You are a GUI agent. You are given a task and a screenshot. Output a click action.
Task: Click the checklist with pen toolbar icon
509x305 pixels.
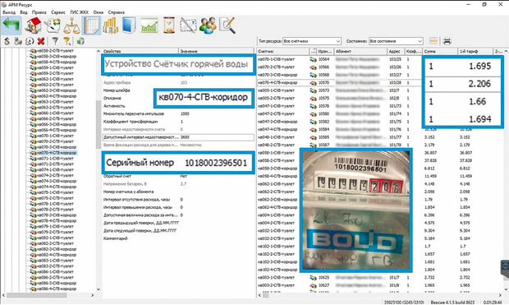53,25
